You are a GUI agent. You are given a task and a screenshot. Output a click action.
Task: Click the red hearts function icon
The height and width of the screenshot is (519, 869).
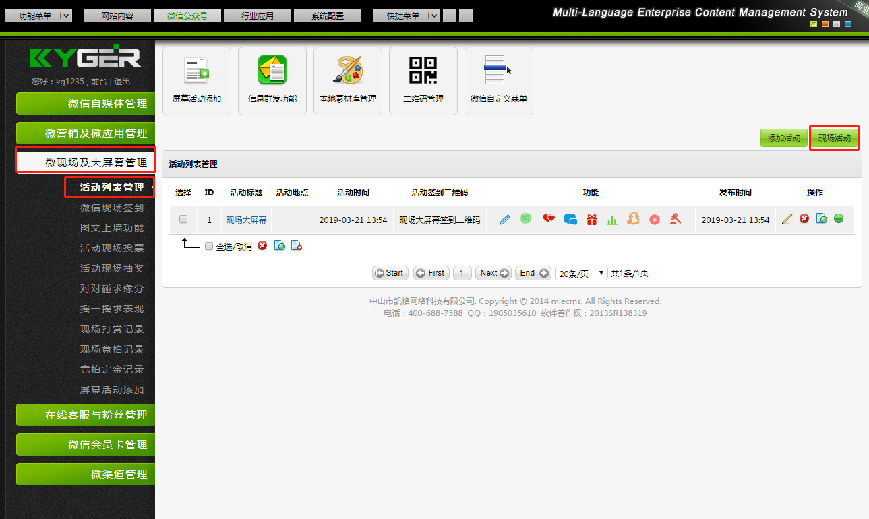tap(549, 218)
